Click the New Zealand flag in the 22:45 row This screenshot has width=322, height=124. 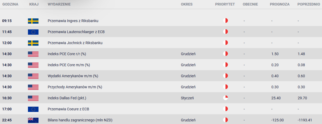coord(33,120)
